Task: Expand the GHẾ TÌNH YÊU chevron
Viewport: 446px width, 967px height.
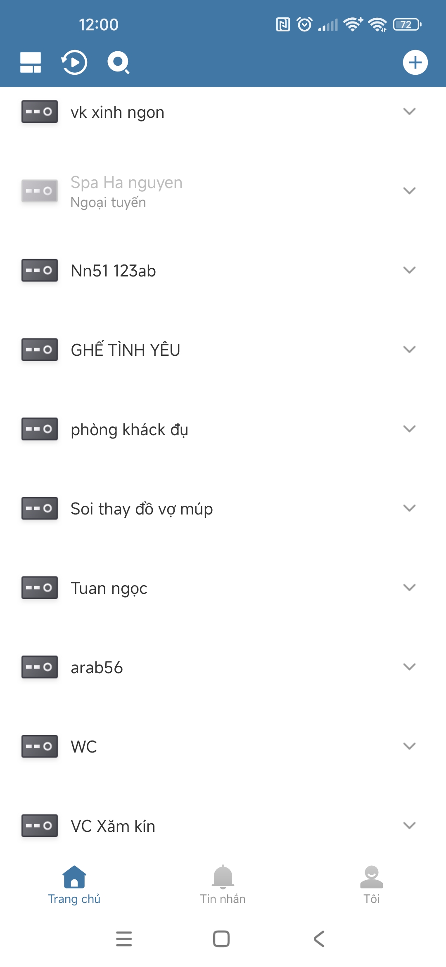Action: (x=409, y=350)
